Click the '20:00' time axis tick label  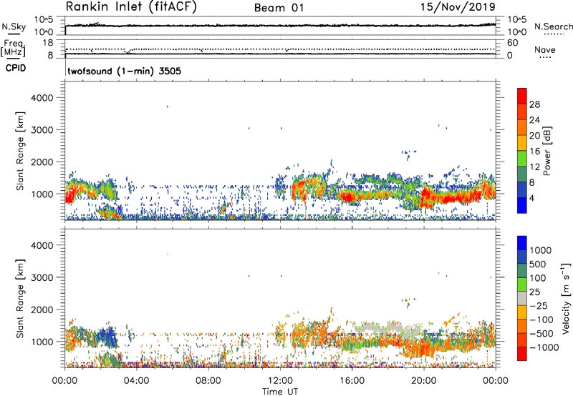click(424, 381)
